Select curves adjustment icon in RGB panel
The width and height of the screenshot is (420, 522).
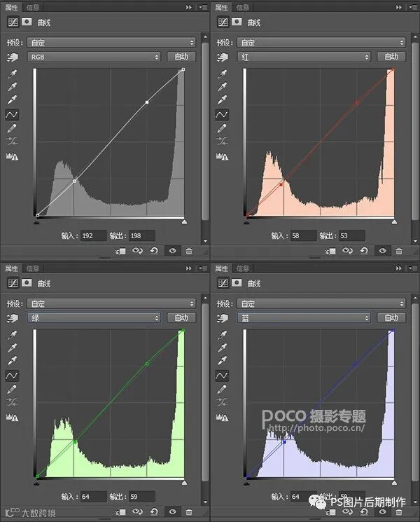[13, 22]
